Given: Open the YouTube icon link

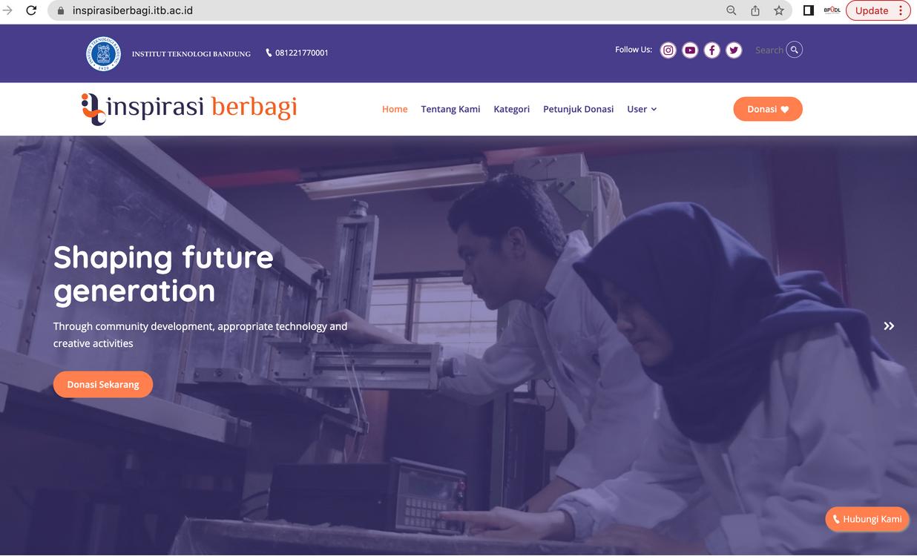Looking at the screenshot, I should point(690,50).
